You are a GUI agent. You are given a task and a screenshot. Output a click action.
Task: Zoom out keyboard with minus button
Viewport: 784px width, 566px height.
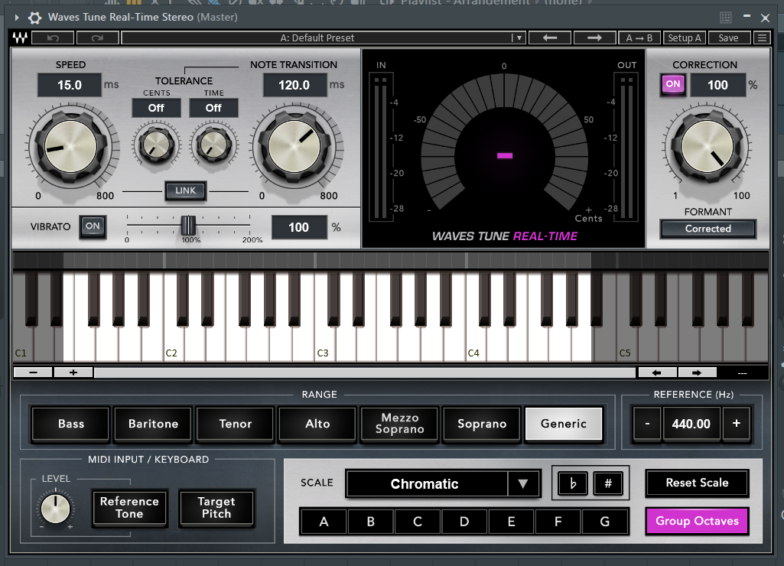click(x=33, y=372)
